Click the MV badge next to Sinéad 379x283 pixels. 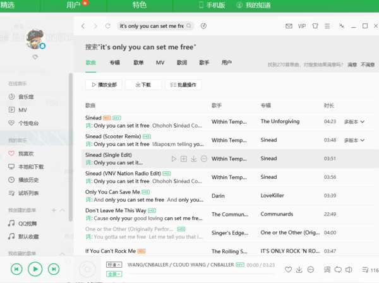point(117,118)
